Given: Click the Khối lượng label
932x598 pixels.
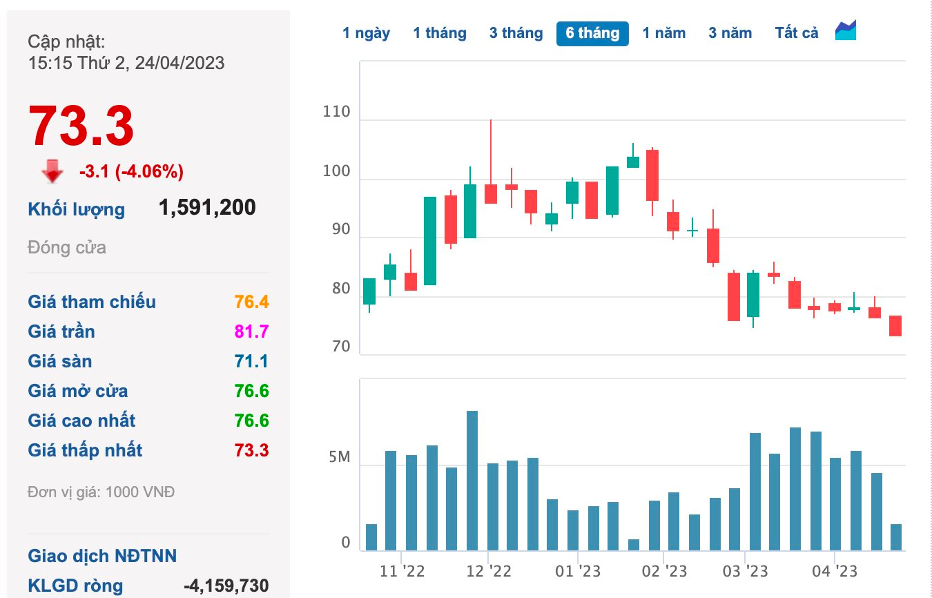Looking at the screenshot, I should [x=77, y=209].
